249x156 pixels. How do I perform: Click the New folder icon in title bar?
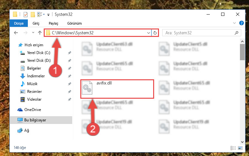pyautogui.click(x=33, y=15)
